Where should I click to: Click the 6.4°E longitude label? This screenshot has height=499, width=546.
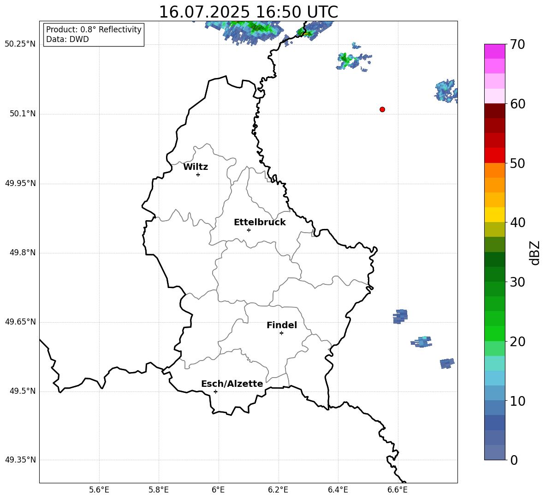coord(338,490)
